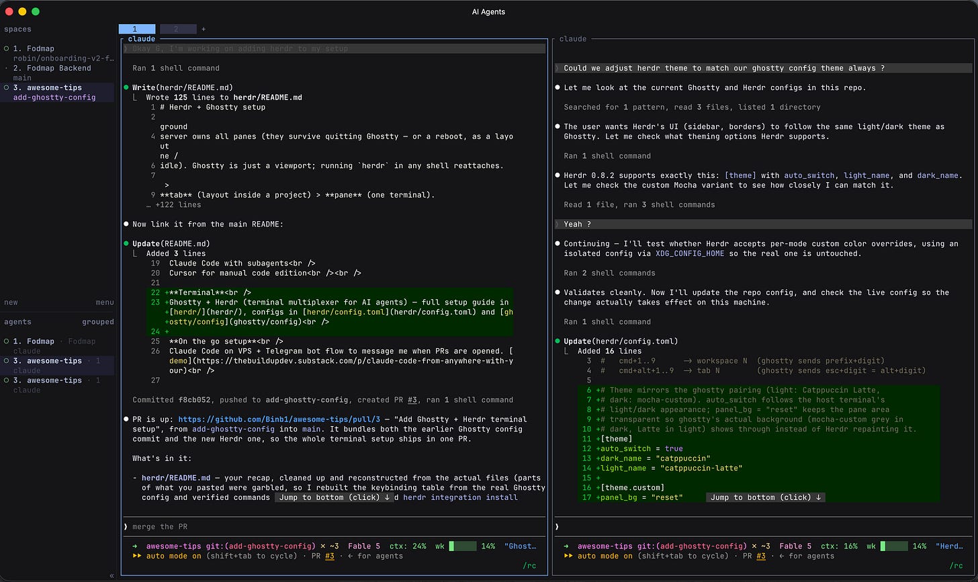Collapse the sidebar with the « icon
This screenshot has width=978, height=582.
[112, 575]
